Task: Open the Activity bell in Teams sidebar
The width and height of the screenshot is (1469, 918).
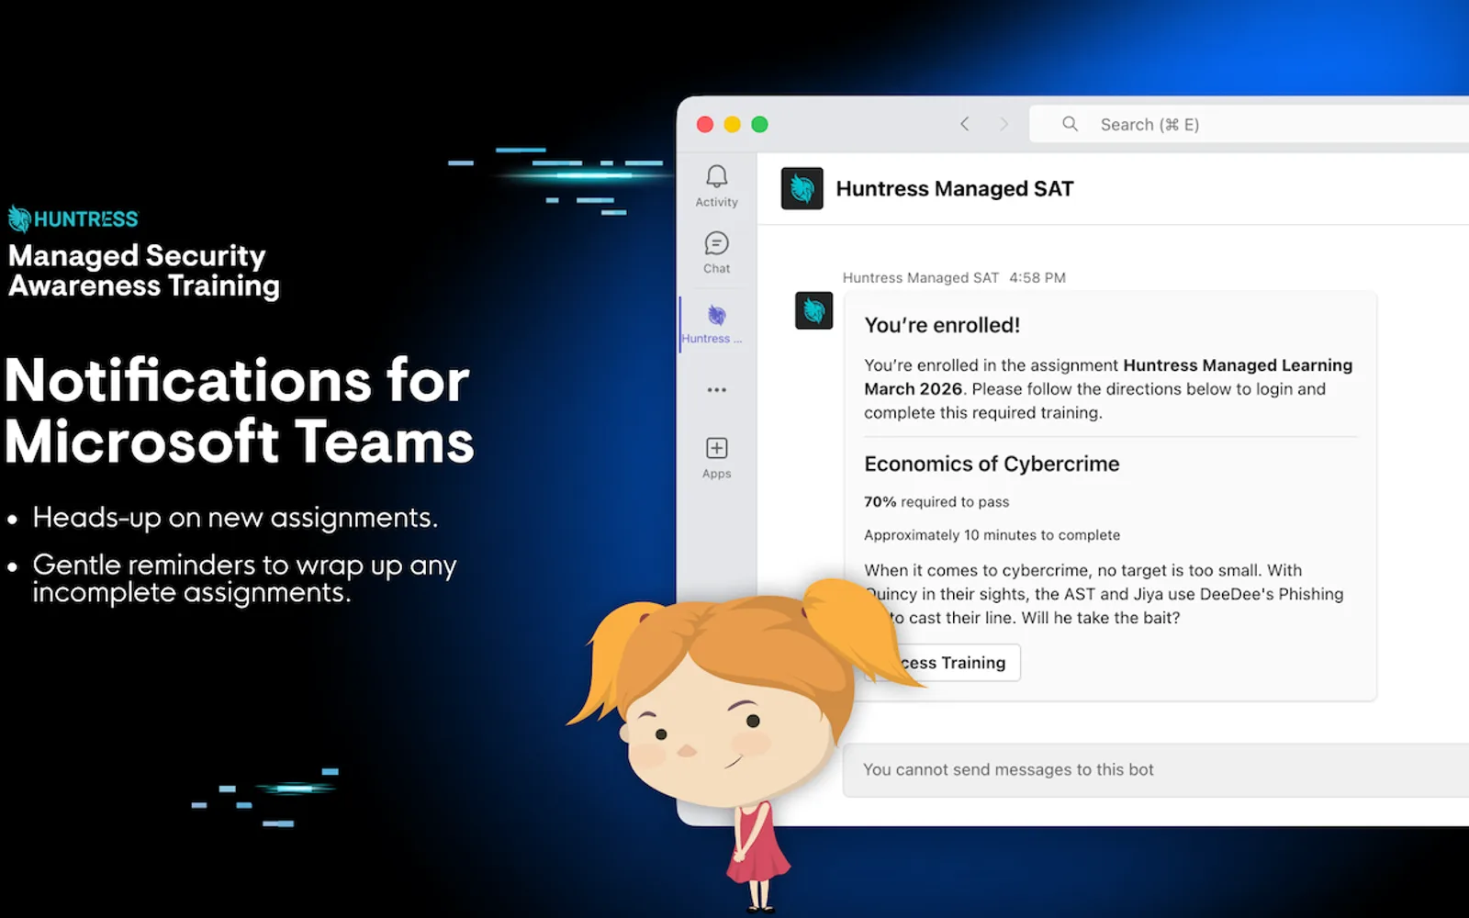Action: 716,186
